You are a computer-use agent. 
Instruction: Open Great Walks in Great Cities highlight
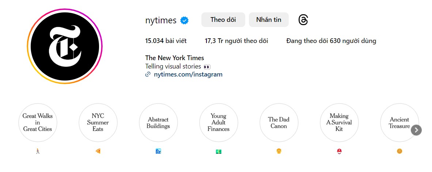tap(38, 122)
